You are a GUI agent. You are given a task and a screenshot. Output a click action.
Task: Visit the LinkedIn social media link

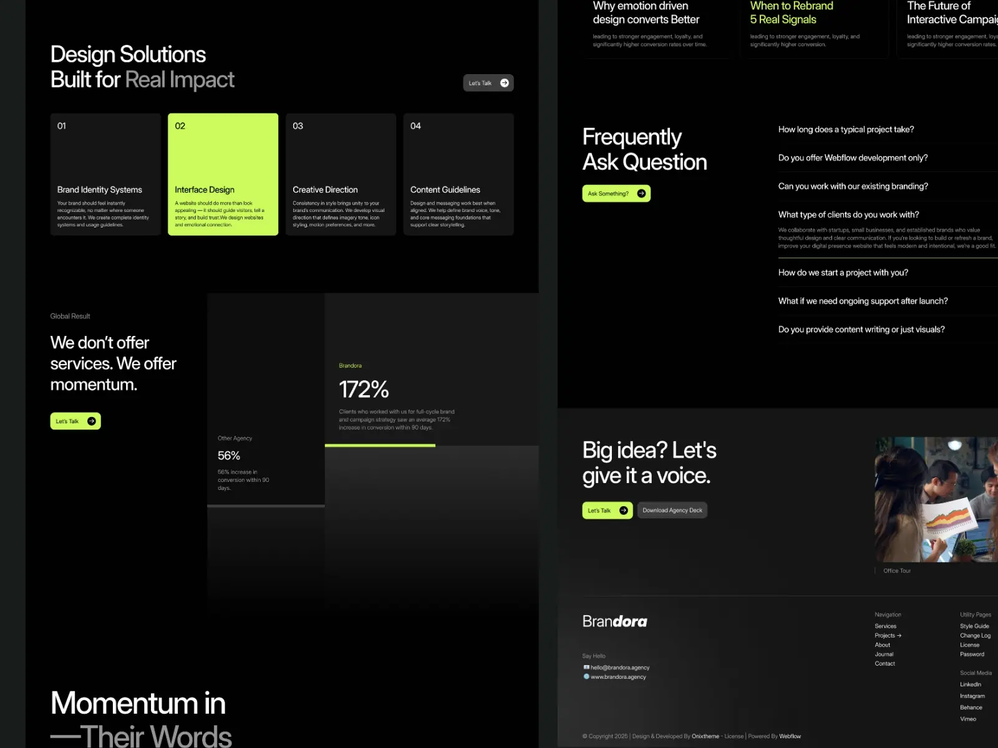tap(970, 684)
